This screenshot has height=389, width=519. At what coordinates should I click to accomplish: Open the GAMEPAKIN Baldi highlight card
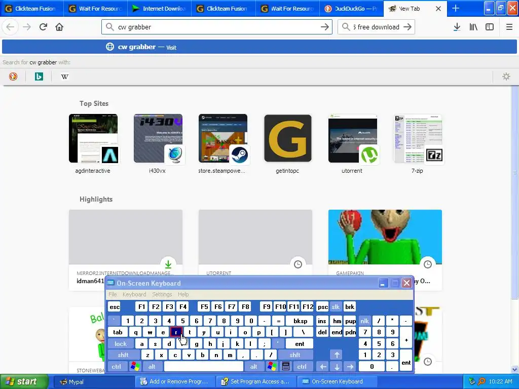[385, 243]
